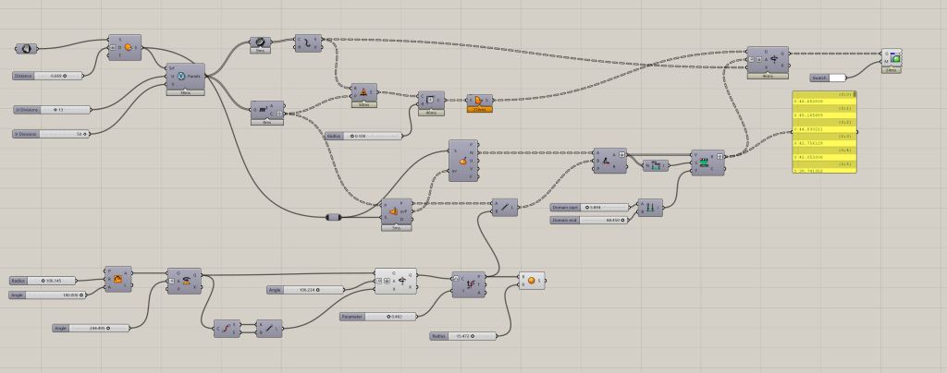Viewport: 947px width, 373px height.
Task: Select the Domain start slider
Action: click(589, 207)
